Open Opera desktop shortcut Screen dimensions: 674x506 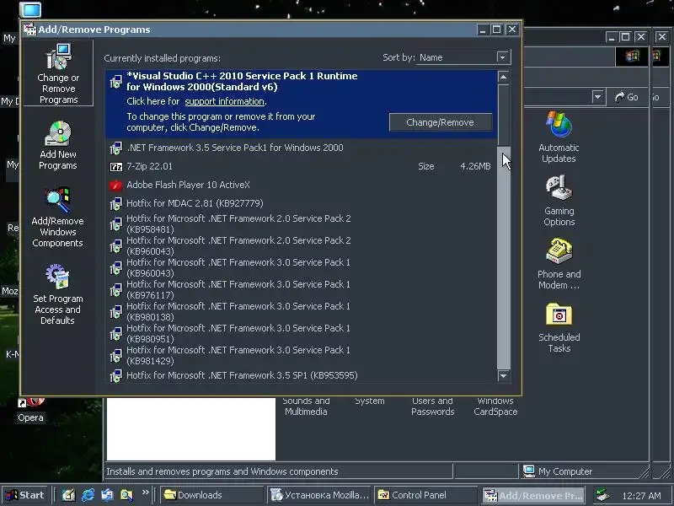click(30, 410)
